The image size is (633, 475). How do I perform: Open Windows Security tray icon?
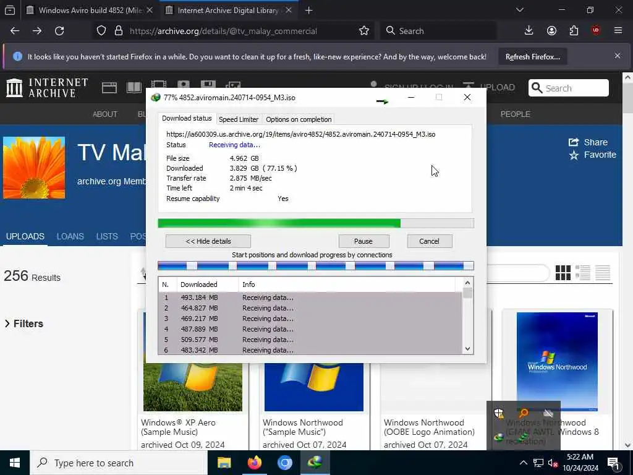pyautogui.click(x=499, y=413)
